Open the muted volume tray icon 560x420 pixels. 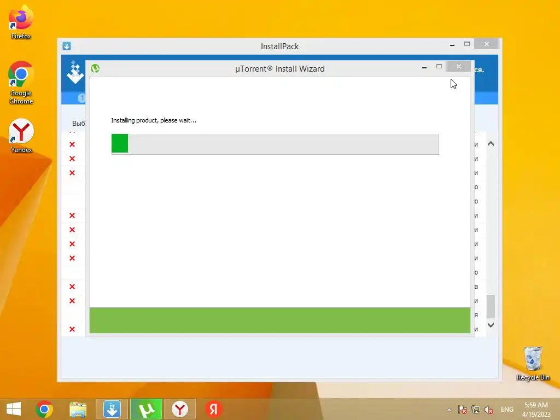tap(489, 410)
